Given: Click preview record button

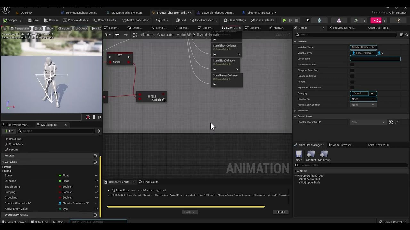Looking at the screenshot, I should pos(88,117).
